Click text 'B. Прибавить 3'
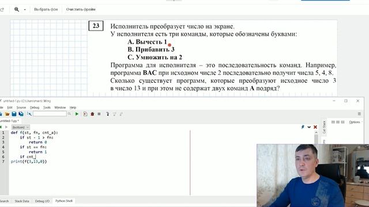369x207 pixels. 151,49
